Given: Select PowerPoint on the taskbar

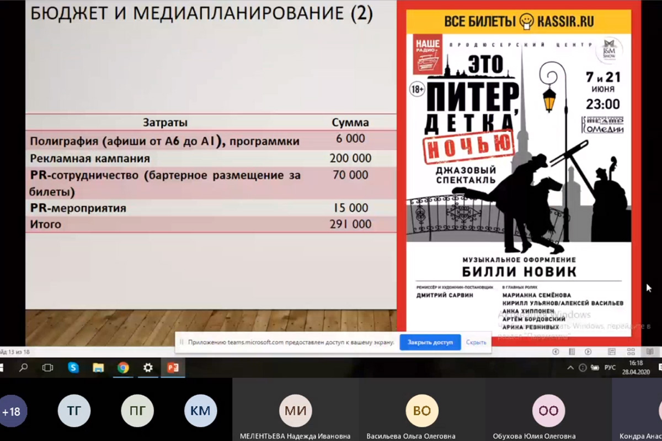Looking at the screenshot, I should tap(173, 367).
